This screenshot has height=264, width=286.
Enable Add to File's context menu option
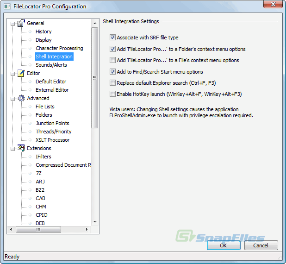coord(112,60)
